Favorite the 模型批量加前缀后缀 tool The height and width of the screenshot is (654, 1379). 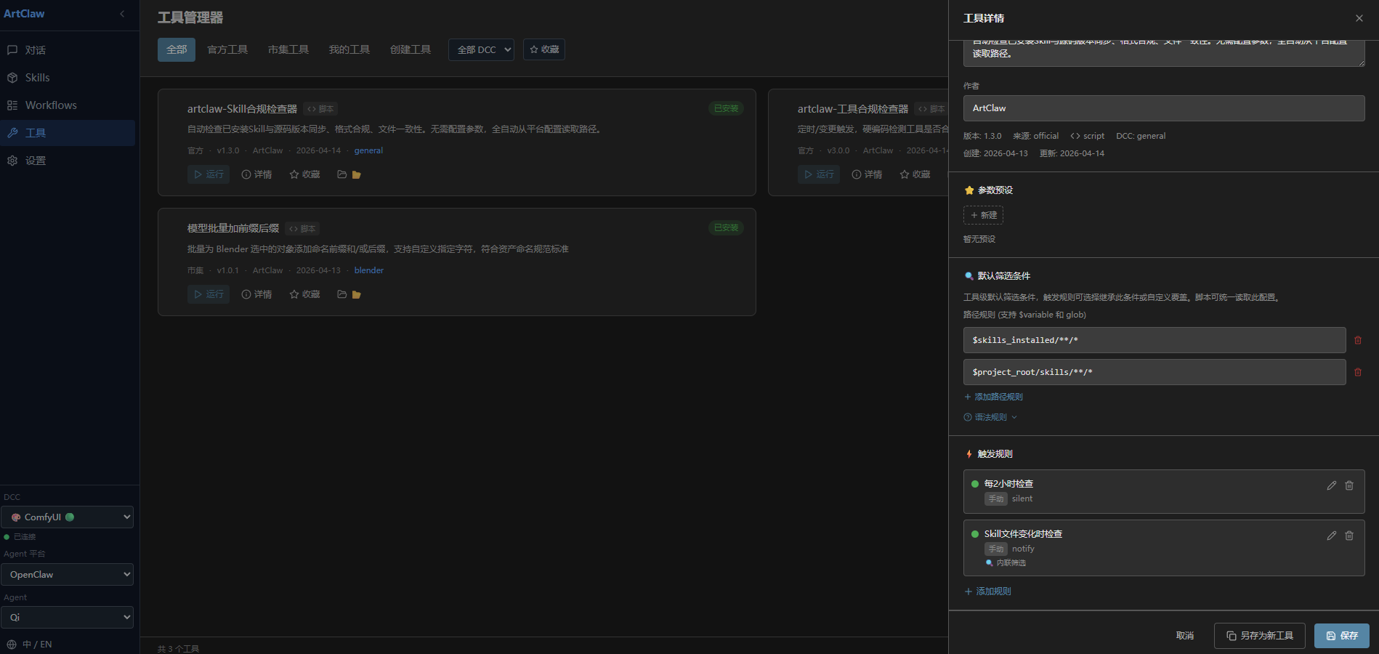(304, 294)
